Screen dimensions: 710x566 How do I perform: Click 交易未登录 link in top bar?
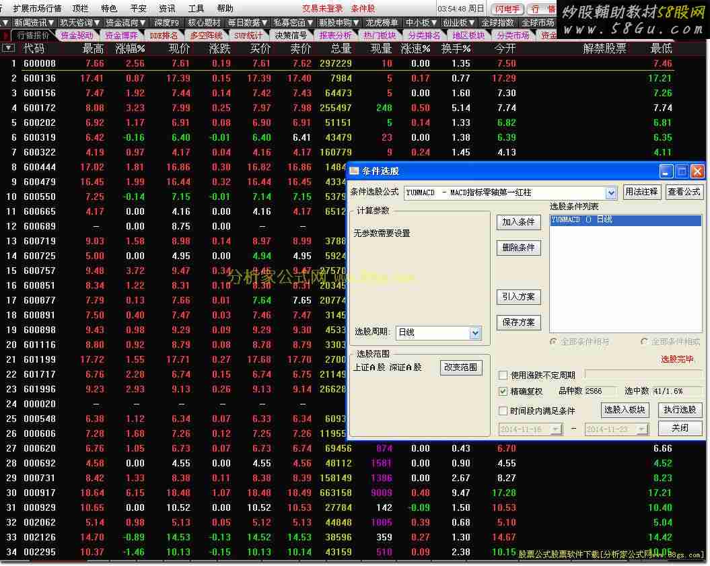click(322, 8)
